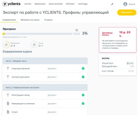Click the Евгения user name
The width and height of the screenshot is (138, 116).
point(132,4)
